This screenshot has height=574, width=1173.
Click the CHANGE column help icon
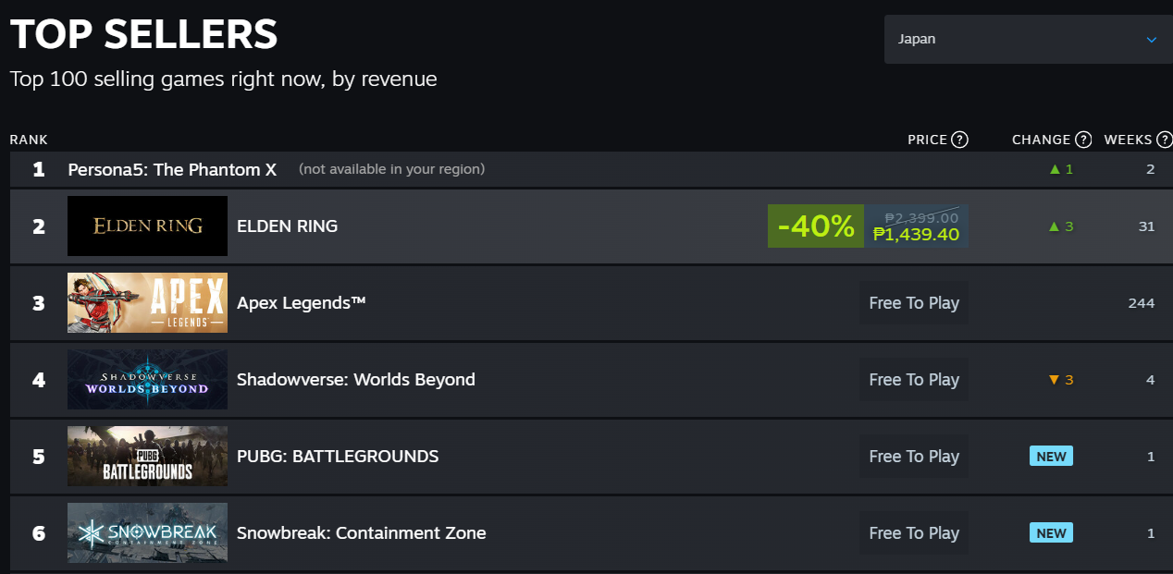point(1082,140)
